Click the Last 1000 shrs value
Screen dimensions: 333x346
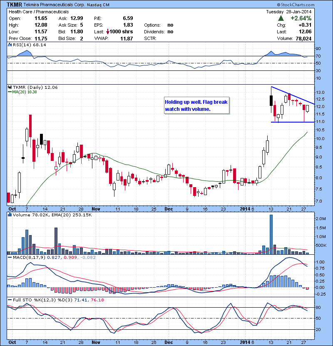(x=121, y=32)
